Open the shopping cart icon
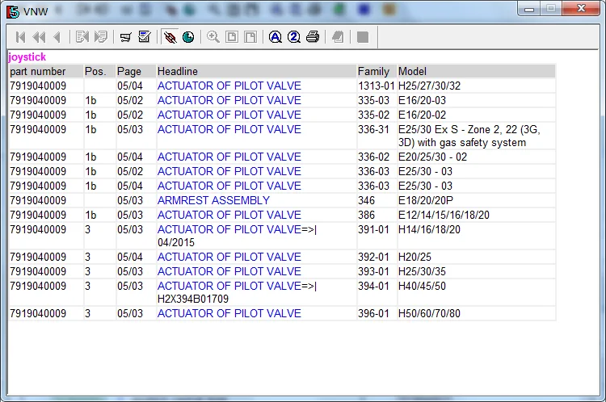The width and height of the screenshot is (606, 402). [125, 37]
